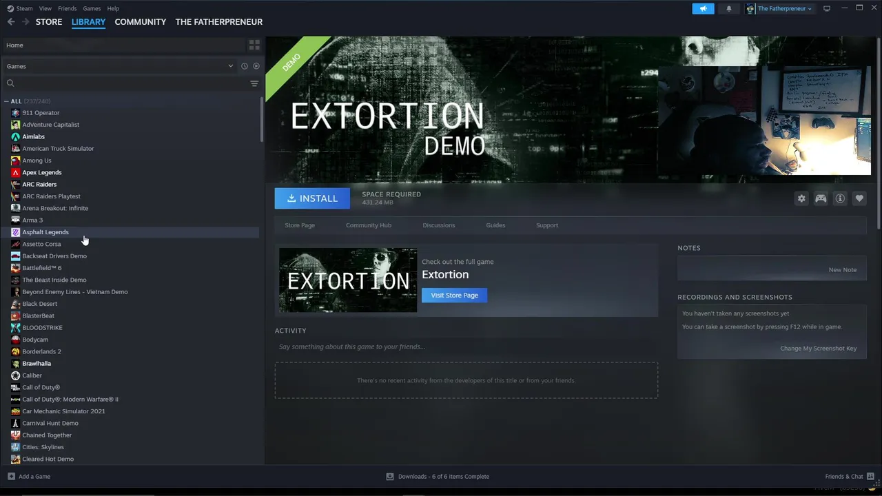
Task: Open the notifications bell icon
Action: 729,8
